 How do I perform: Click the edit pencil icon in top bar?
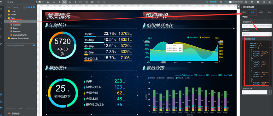click(x=264, y=2)
